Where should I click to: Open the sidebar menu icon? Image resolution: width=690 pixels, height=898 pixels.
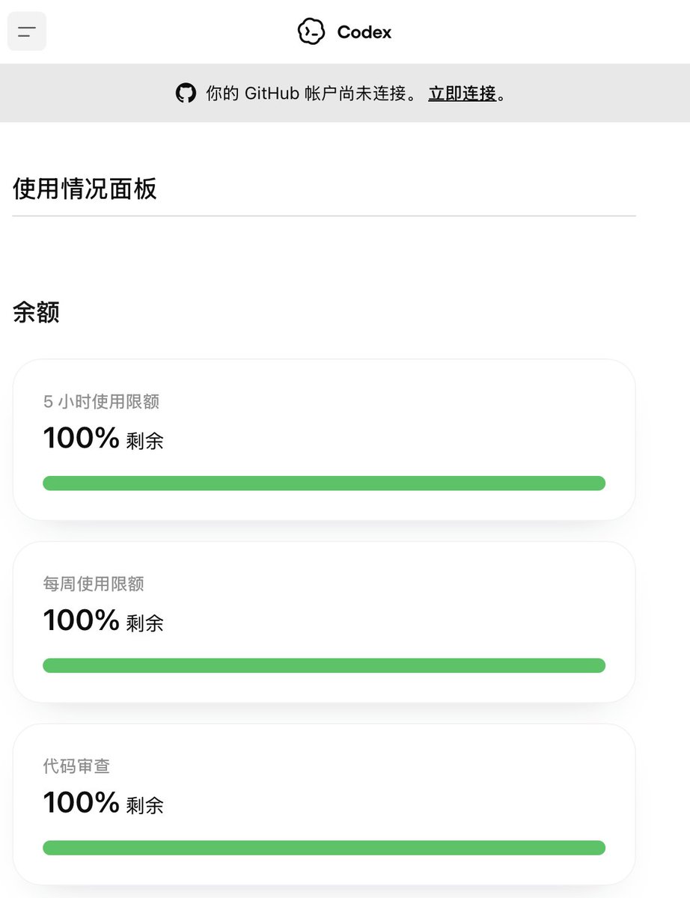pos(27,31)
